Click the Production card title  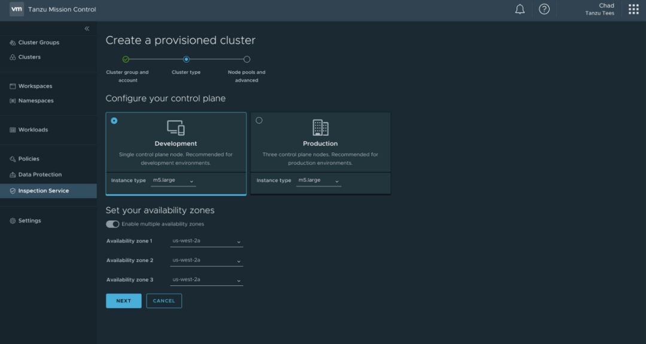tap(320, 144)
